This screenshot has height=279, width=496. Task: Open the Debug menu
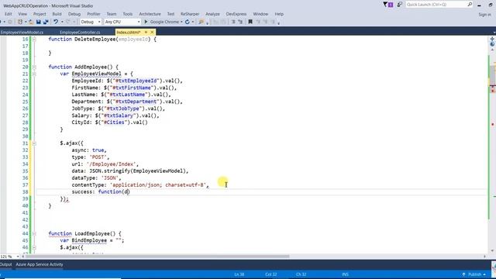(74, 14)
